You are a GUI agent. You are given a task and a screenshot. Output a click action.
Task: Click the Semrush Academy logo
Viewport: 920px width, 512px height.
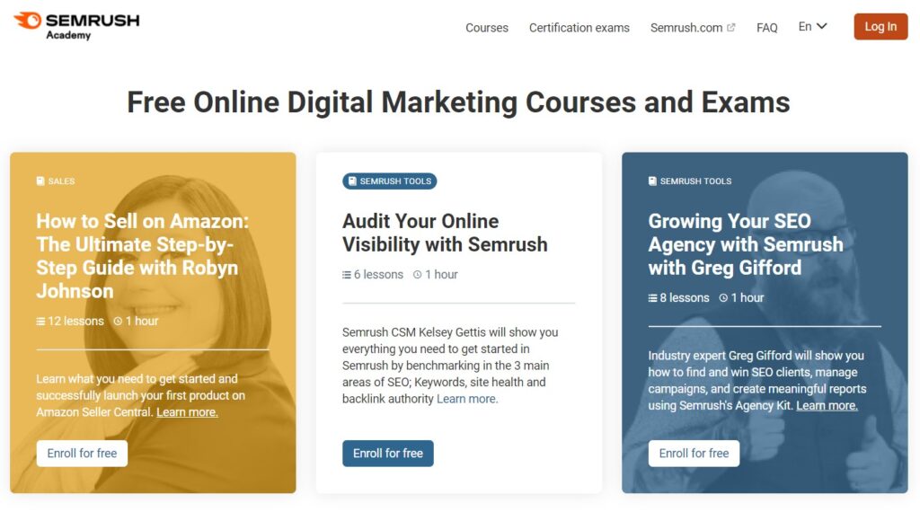[x=76, y=26]
